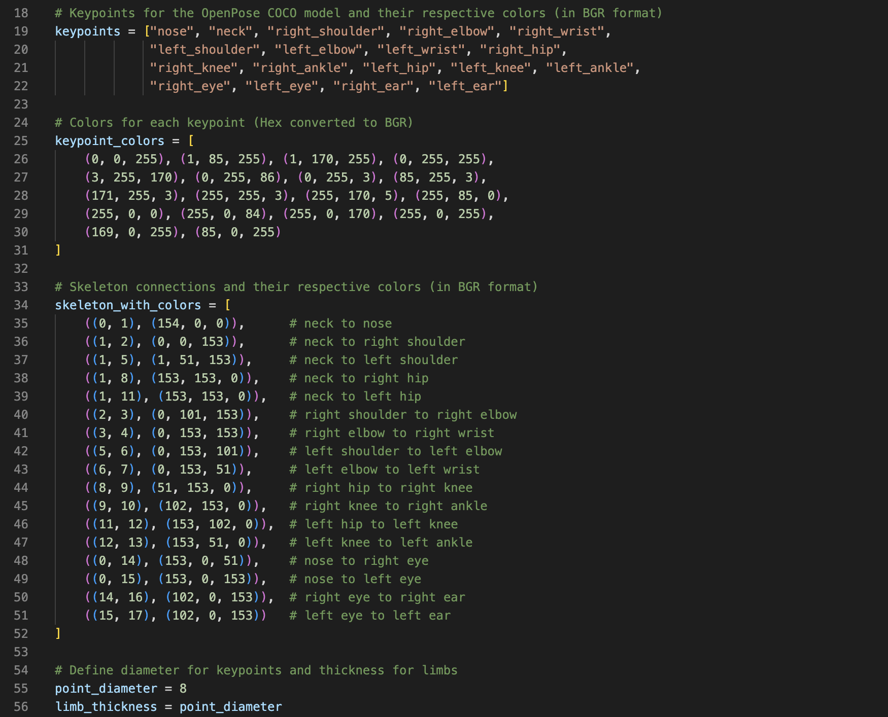Click line number 34 in the gutter
The height and width of the screenshot is (717, 888).
21,305
